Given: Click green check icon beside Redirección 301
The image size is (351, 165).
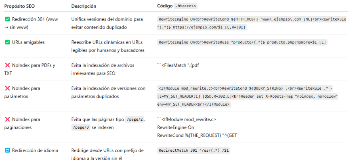Looking at the screenshot, I should tap(7, 19).
